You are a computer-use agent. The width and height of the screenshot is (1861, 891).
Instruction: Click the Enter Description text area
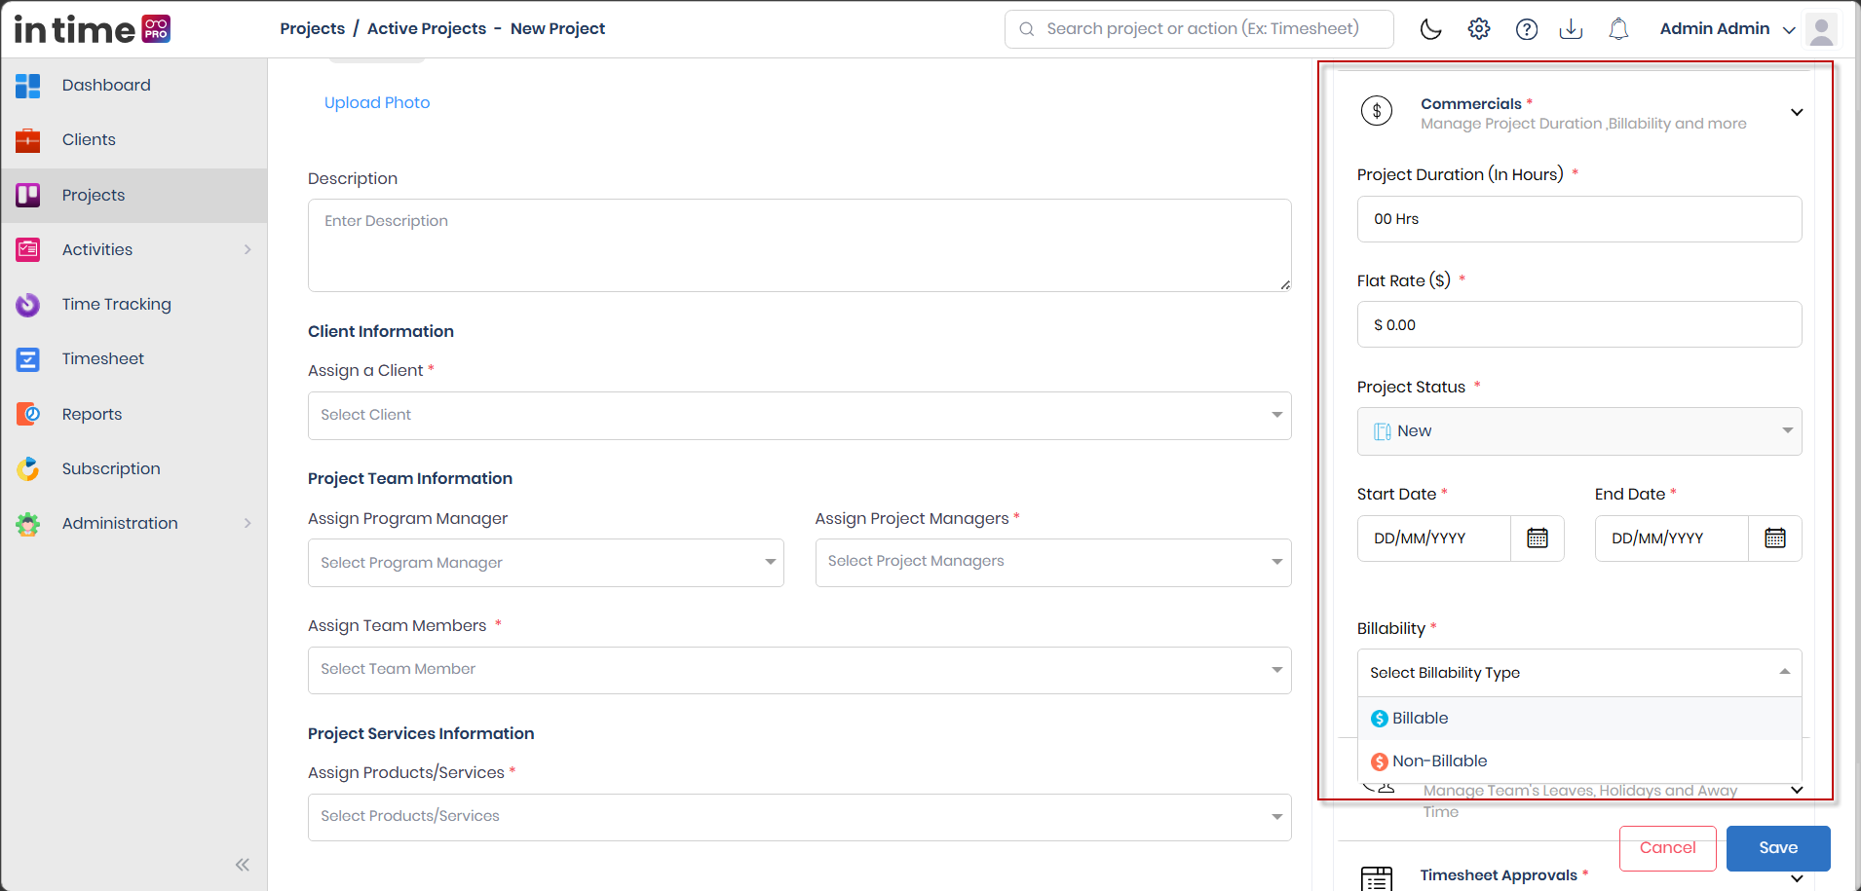[x=800, y=245]
